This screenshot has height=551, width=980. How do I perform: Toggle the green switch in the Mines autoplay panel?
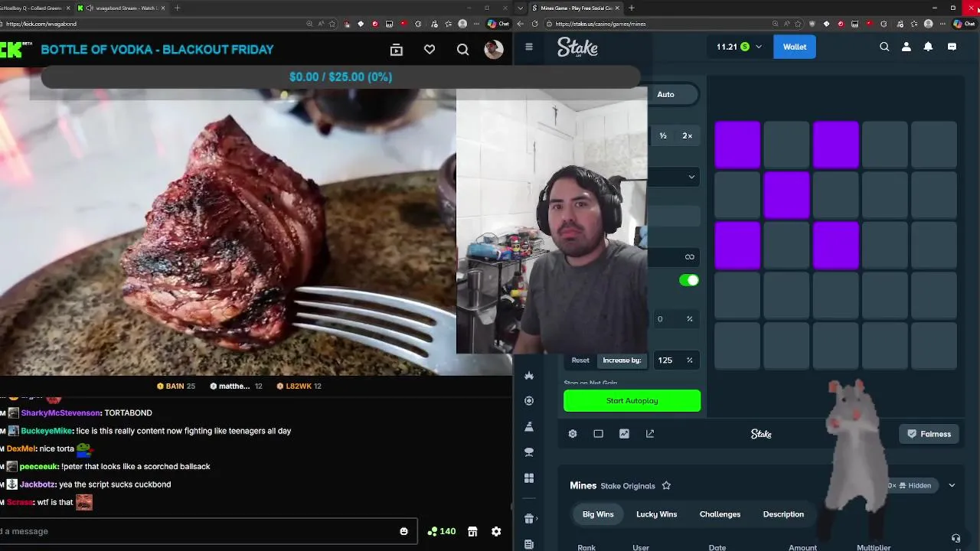point(689,280)
